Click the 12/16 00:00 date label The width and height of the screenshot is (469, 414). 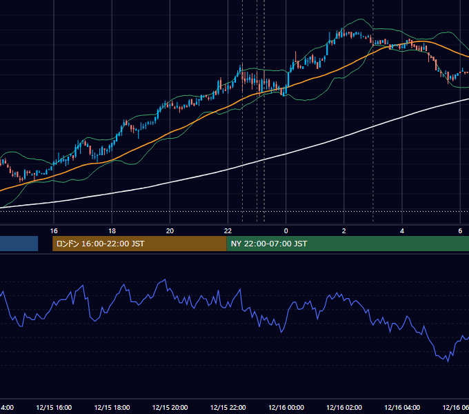click(286, 408)
